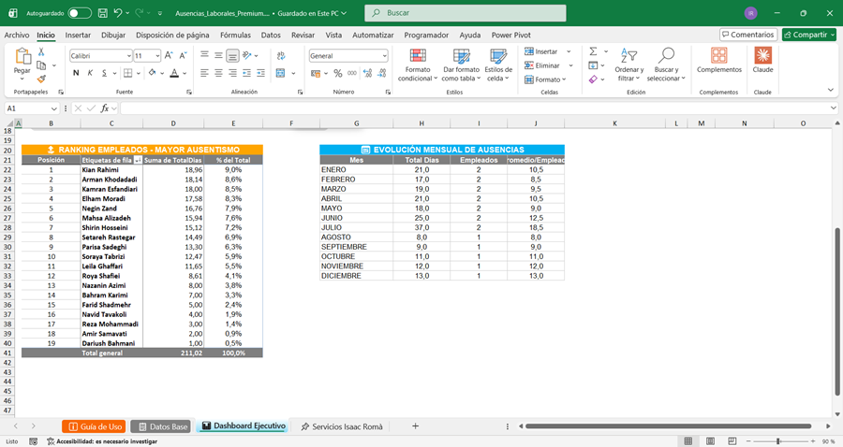Apply percent style format
Screen dimensions: 843x447
coord(337,73)
